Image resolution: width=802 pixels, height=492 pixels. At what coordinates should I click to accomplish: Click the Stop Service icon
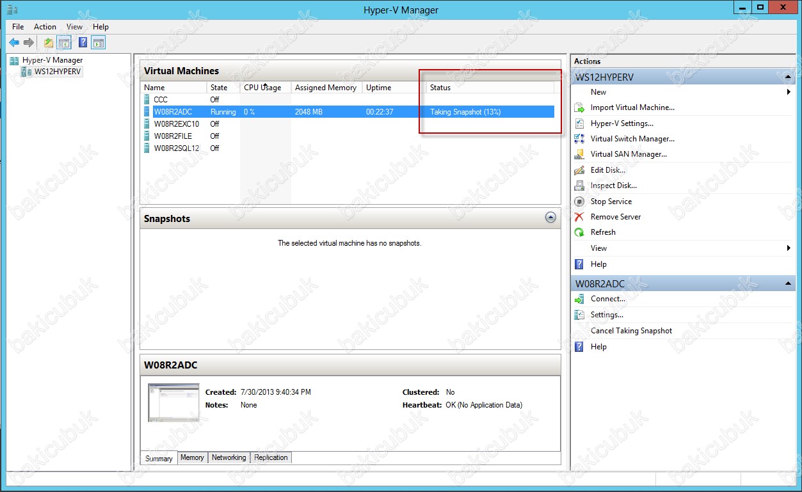(x=579, y=202)
